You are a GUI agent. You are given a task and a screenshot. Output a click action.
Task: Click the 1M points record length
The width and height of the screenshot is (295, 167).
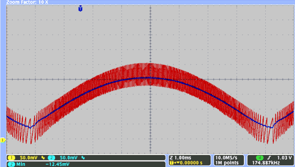(x=227, y=163)
